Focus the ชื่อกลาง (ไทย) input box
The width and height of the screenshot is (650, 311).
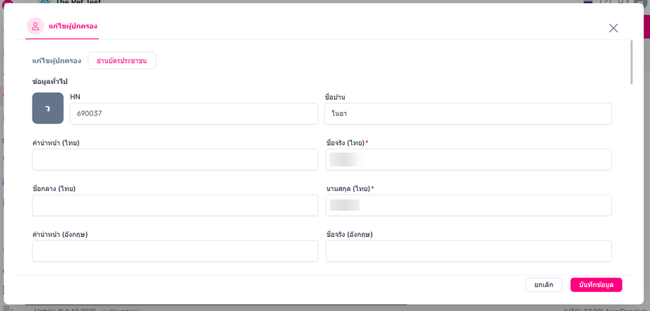point(175,205)
